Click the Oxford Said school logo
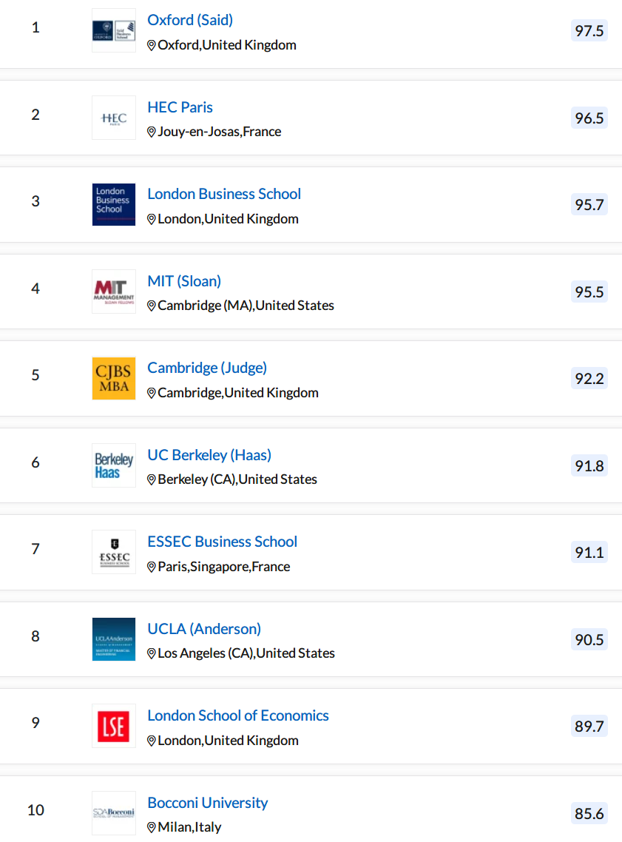This screenshot has width=622, height=842. click(114, 30)
